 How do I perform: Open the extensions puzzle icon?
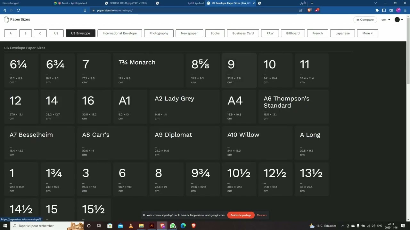point(377,10)
